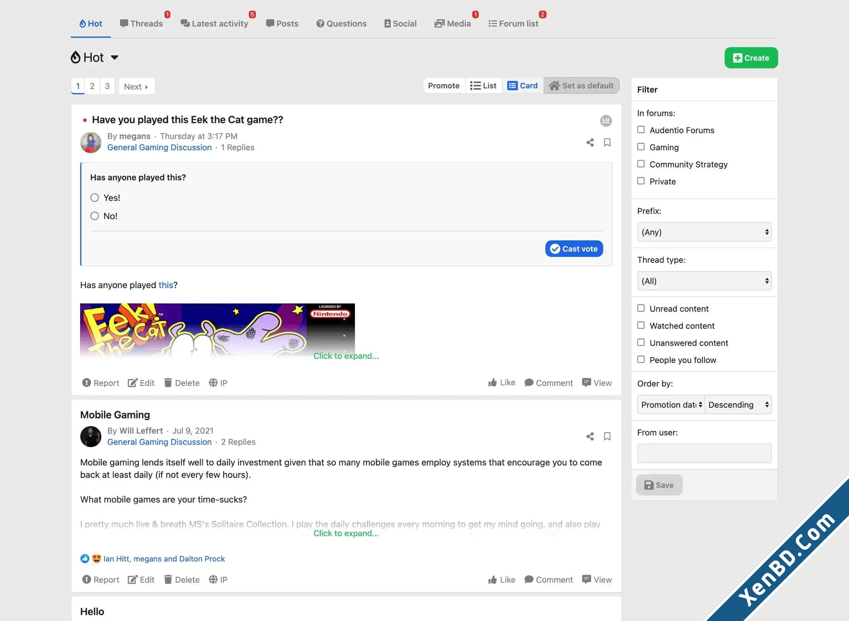Viewport: 849px width, 621px height.
Task: Click the heart-eyes reaction icon on Mobile Gaming
Action: pos(96,559)
